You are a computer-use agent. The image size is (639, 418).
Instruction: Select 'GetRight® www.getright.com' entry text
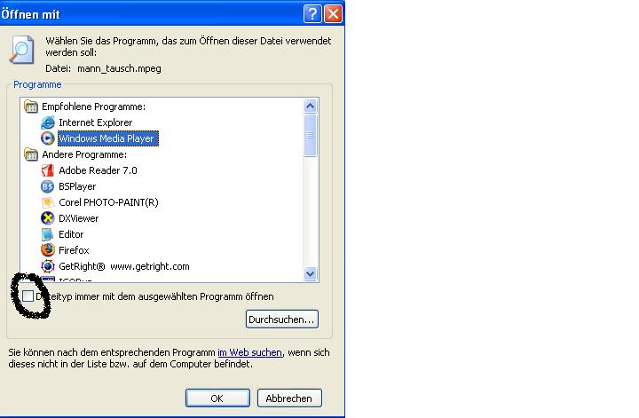[x=124, y=266]
